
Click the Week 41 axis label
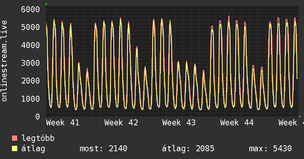pyautogui.click(x=63, y=123)
